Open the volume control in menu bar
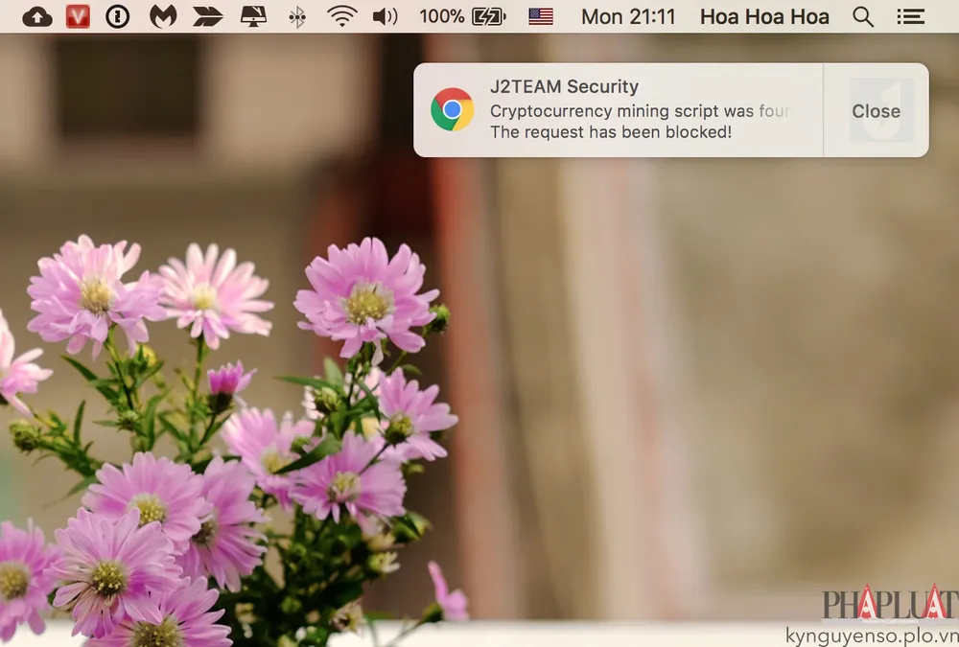 [x=385, y=16]
